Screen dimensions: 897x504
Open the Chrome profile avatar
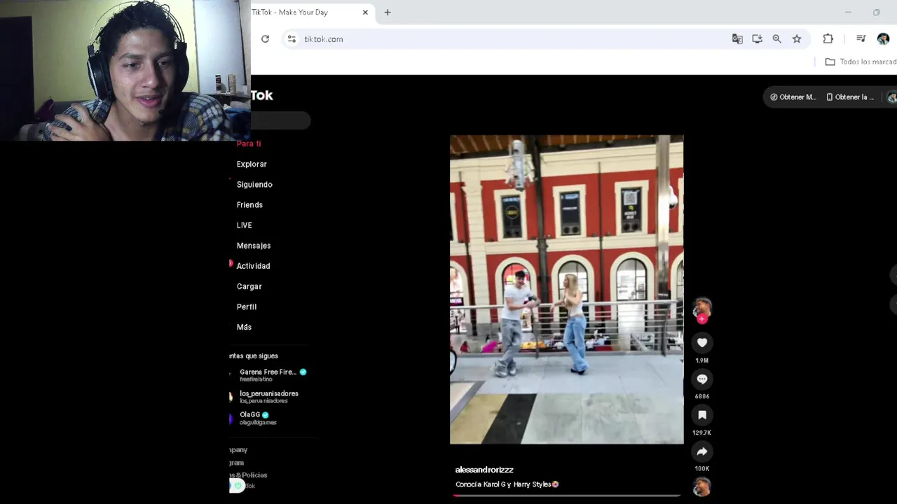click(x=883, y=39)
